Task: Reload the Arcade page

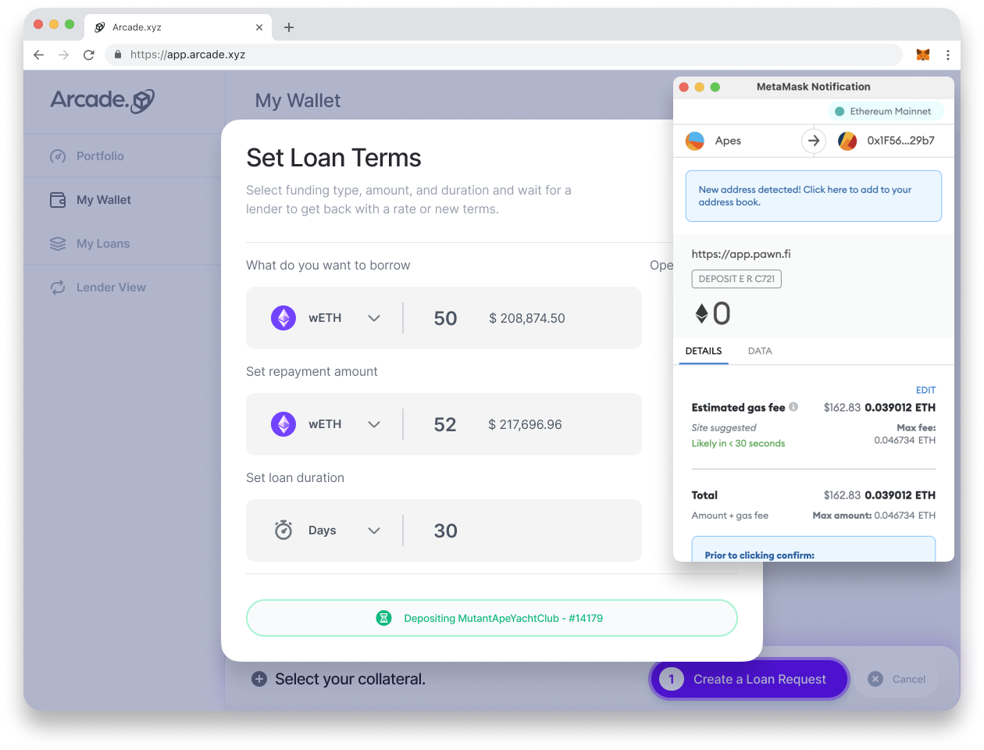Action: click(89, 55)
